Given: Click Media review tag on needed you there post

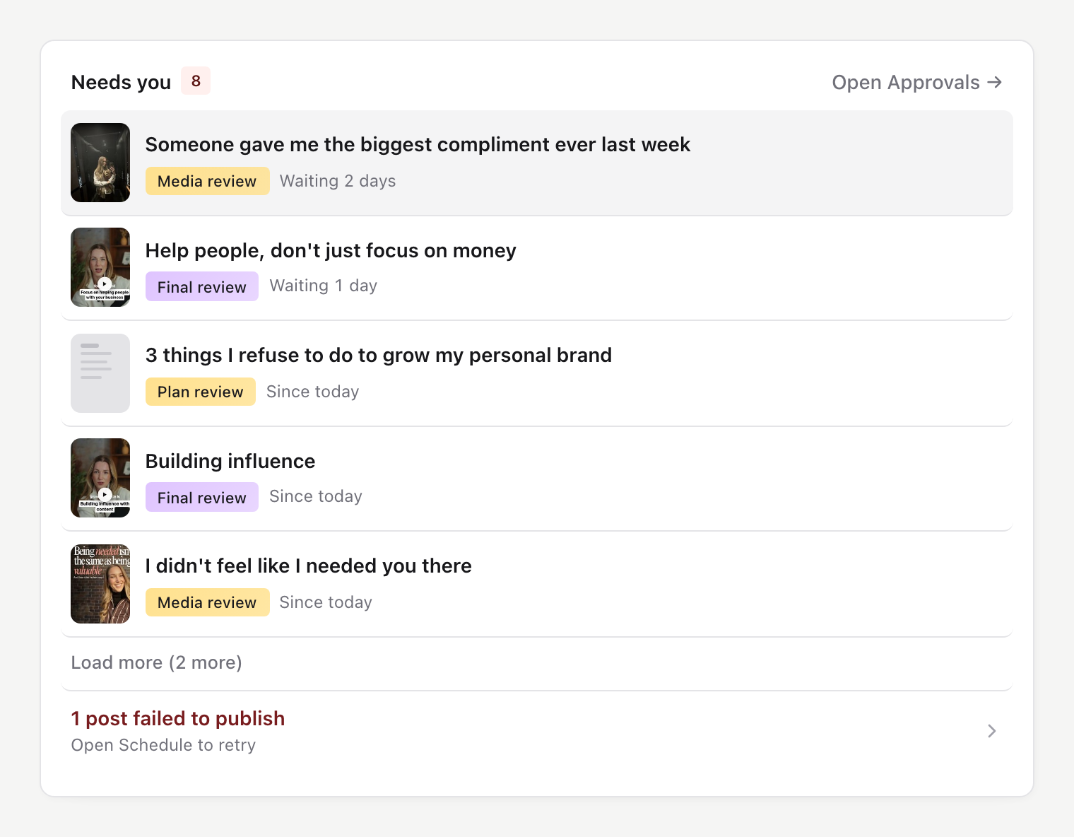Looking at the screenshot, I should coord(207,602).
